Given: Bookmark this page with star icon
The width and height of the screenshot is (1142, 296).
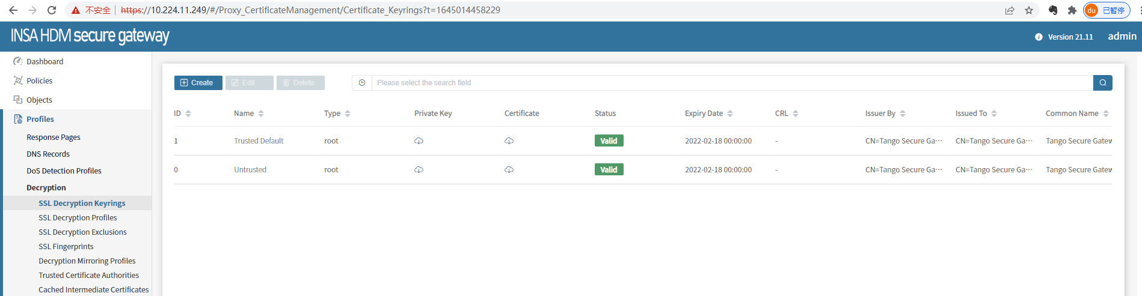Looking at the screenshot, I should 1029,10.
